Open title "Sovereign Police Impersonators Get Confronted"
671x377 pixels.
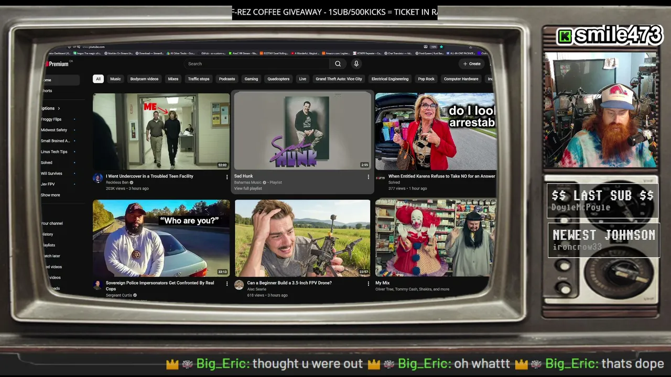tap(160, 285)
